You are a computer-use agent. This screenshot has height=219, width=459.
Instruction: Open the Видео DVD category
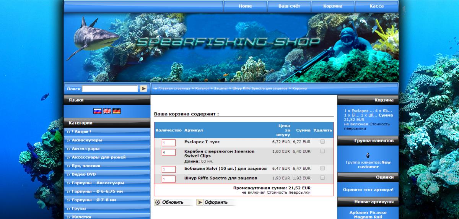coord(84,174)
